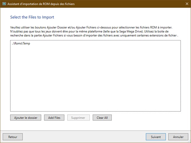Click the empty area of the file list
Viewport: 191px width, 143px height.
95,79
